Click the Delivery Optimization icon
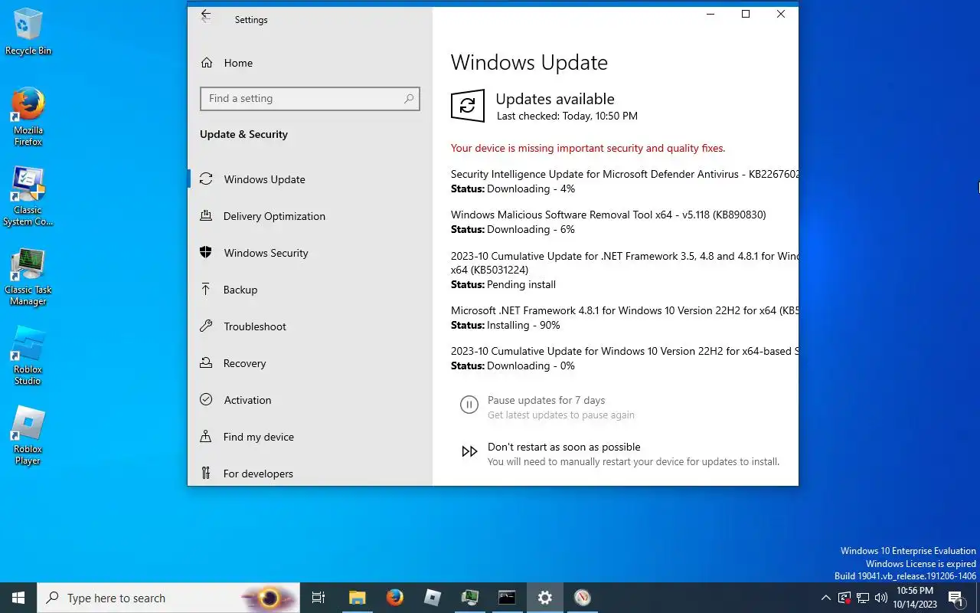The image size is (980, 613). click(205, 215)
